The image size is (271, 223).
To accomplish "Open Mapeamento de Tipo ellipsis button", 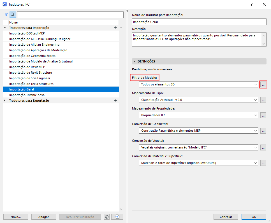I will [x=263, y=100].
